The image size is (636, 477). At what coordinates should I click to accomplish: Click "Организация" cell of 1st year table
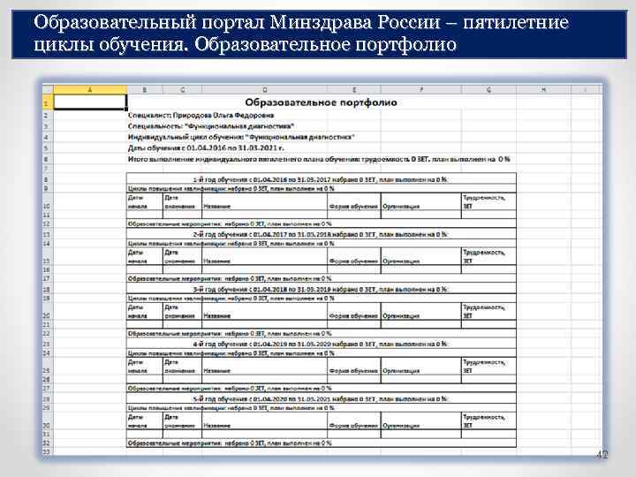pyautogui.click(x=421, y=202)
